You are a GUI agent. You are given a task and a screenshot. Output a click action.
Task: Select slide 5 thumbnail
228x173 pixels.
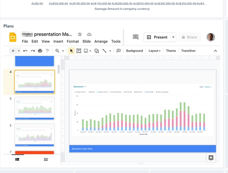click(x=35, y=108)
